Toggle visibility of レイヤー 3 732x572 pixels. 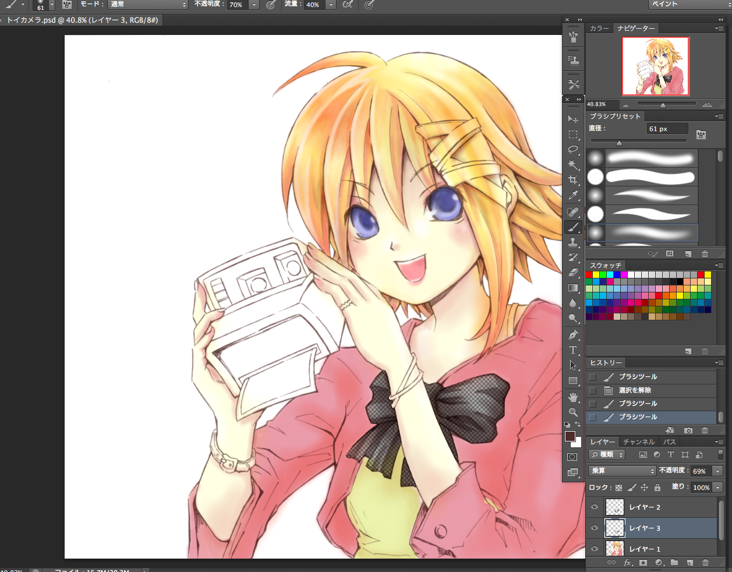click(x=595, y=528)
